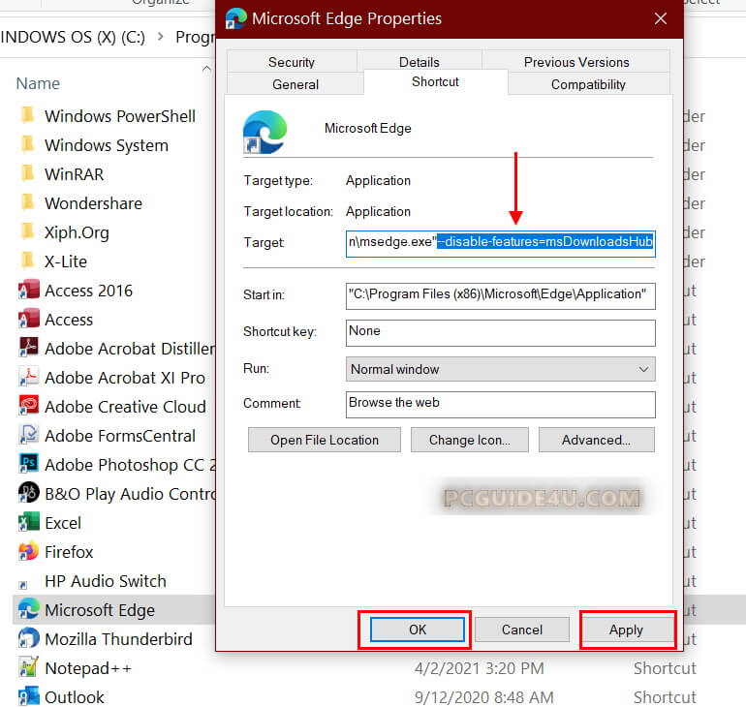The image size is (746, 707).
Task: Click the Outlook shortcut icon
Action: 28,696
